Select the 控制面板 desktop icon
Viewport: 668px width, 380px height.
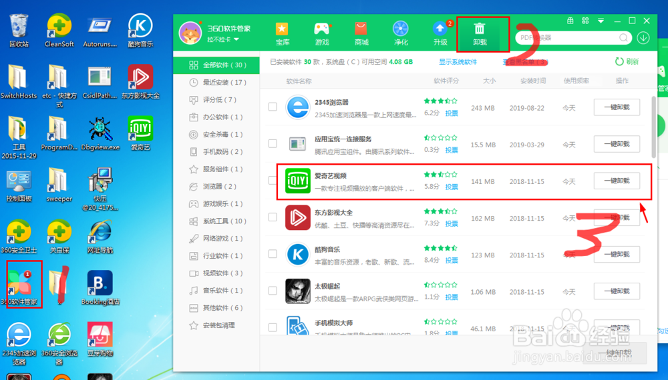pos(19,185)
